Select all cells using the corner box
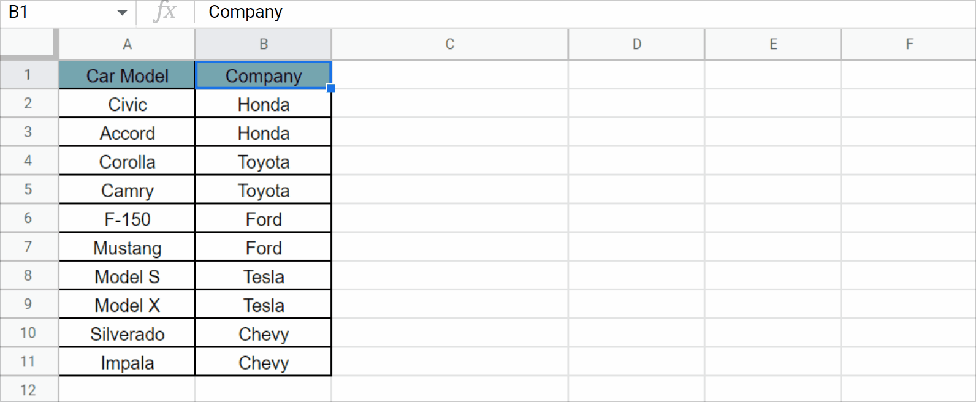976x402 pixels. [29, 44]
